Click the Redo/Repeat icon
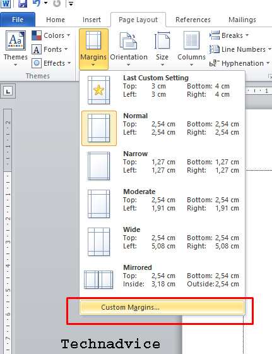The height and width of the screenshot is (354, 272). point(57,3)
